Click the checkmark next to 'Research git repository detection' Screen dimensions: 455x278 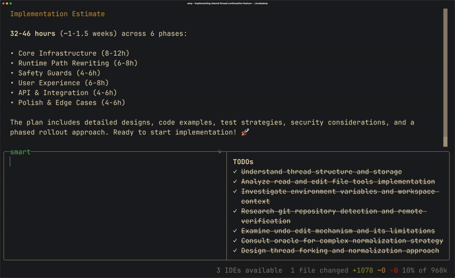[x=235, y=211]
